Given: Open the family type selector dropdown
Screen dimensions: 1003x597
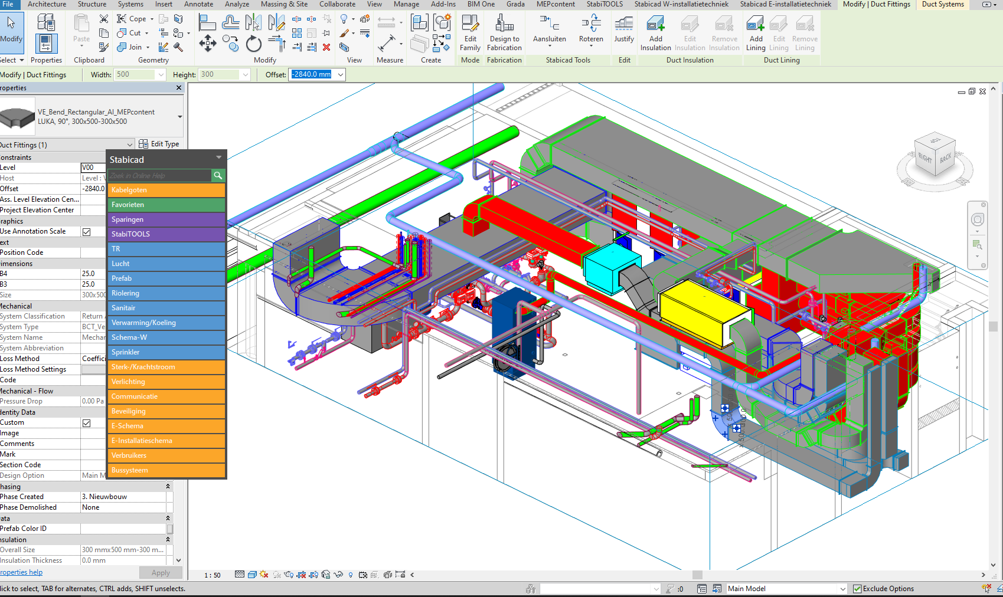Looking at the screenshot, I should [x=179, y=116].
